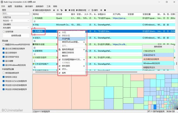Uncheck 显示未注册的应用程序
178x113 pixels.
coord(4,49)
